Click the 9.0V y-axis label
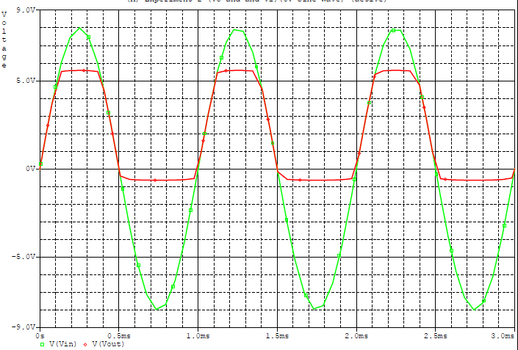Image resolution: width=518 pixels, height=350 pixels. [26, 10]
